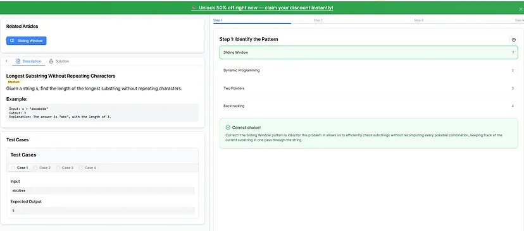Collapse panel with the back chevron

[6, 61]
